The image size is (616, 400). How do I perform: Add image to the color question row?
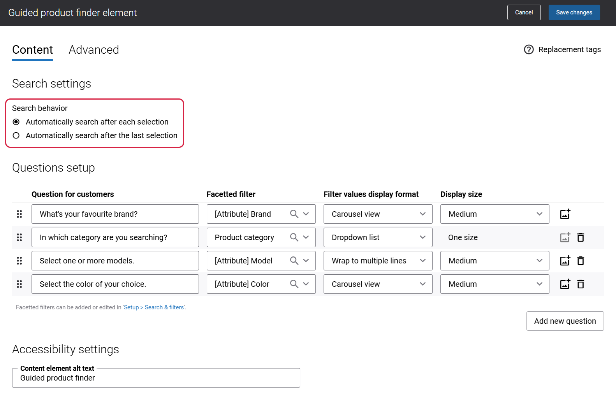[x=565, y=284]
